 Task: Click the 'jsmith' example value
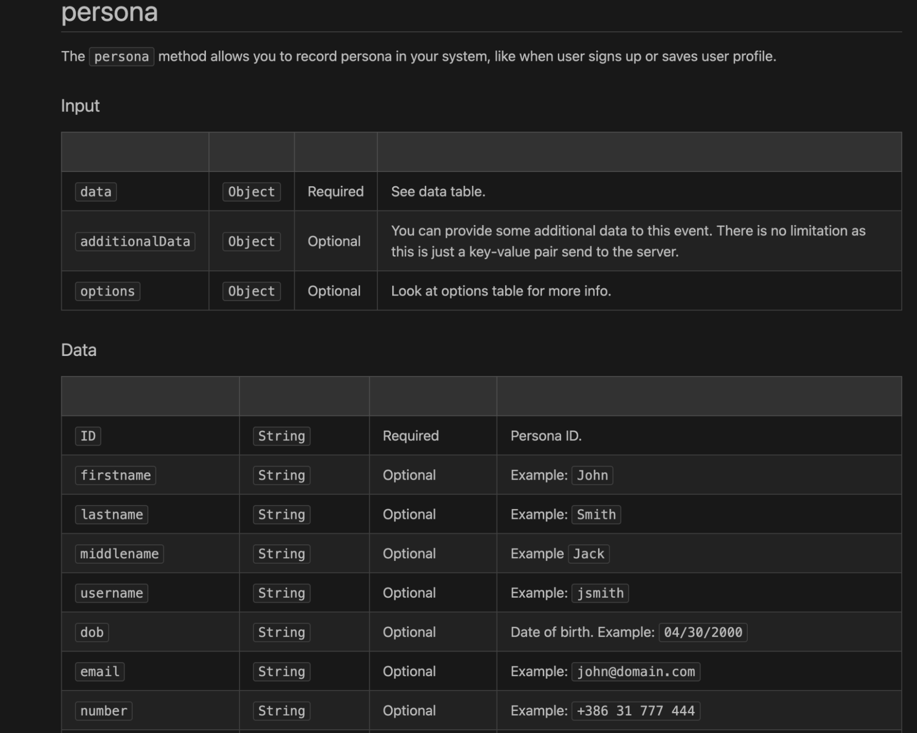pos(600,594)
